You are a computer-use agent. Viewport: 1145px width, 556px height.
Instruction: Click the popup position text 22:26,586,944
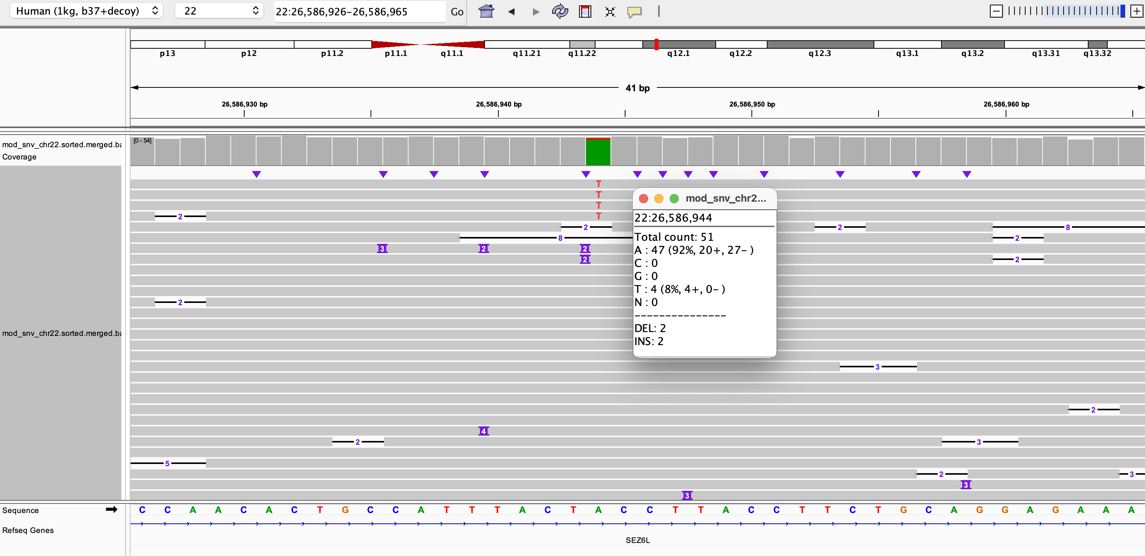coord(673,218)
